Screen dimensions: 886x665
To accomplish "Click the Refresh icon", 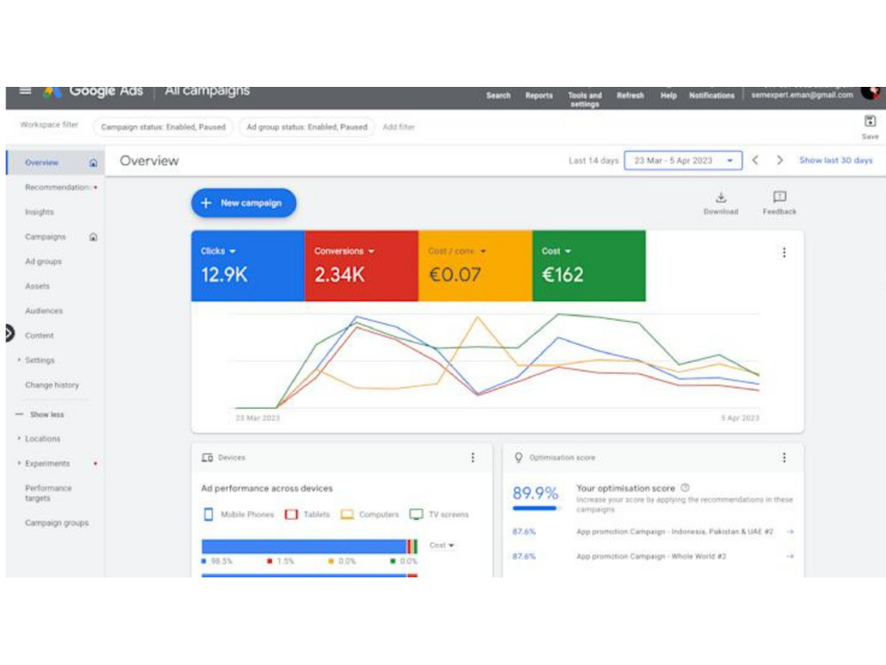I will [x=630, y=95].
